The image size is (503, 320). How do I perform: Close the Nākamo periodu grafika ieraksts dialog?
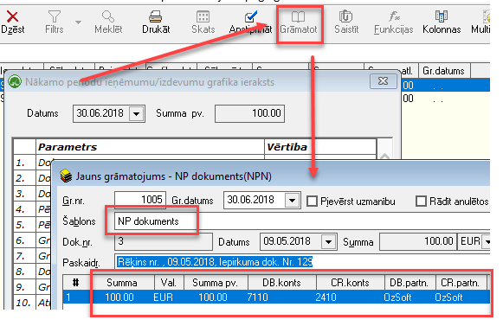[x=383, y=81]
